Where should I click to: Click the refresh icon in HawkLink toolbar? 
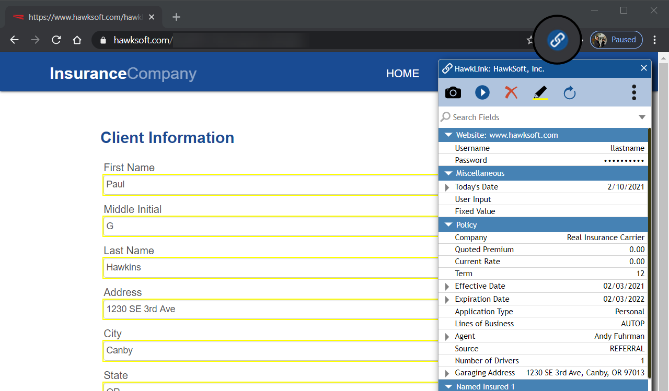point(569,93)
